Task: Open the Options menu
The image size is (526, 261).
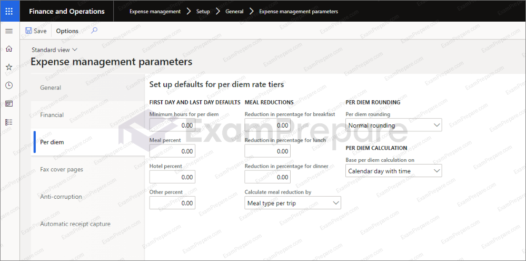Action: tap(67, 31)
